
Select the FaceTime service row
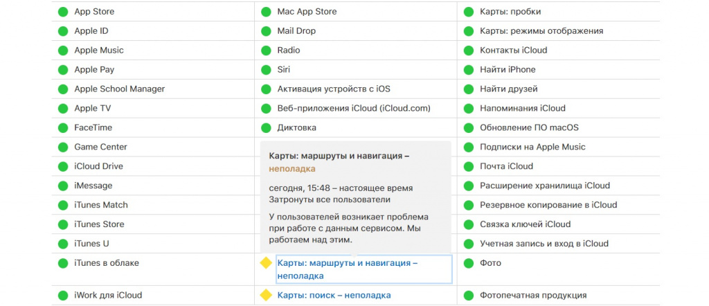coord(93,128)
